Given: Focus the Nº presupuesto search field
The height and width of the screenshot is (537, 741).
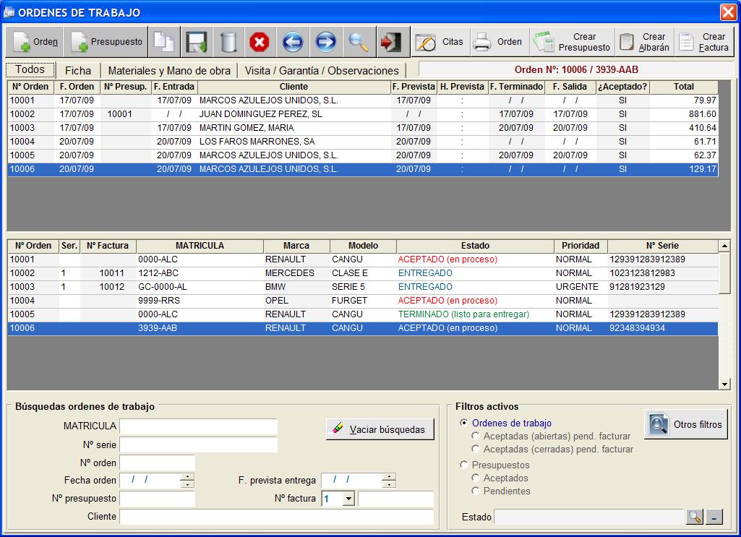Looking at the screenshot, I should [158, 498].
